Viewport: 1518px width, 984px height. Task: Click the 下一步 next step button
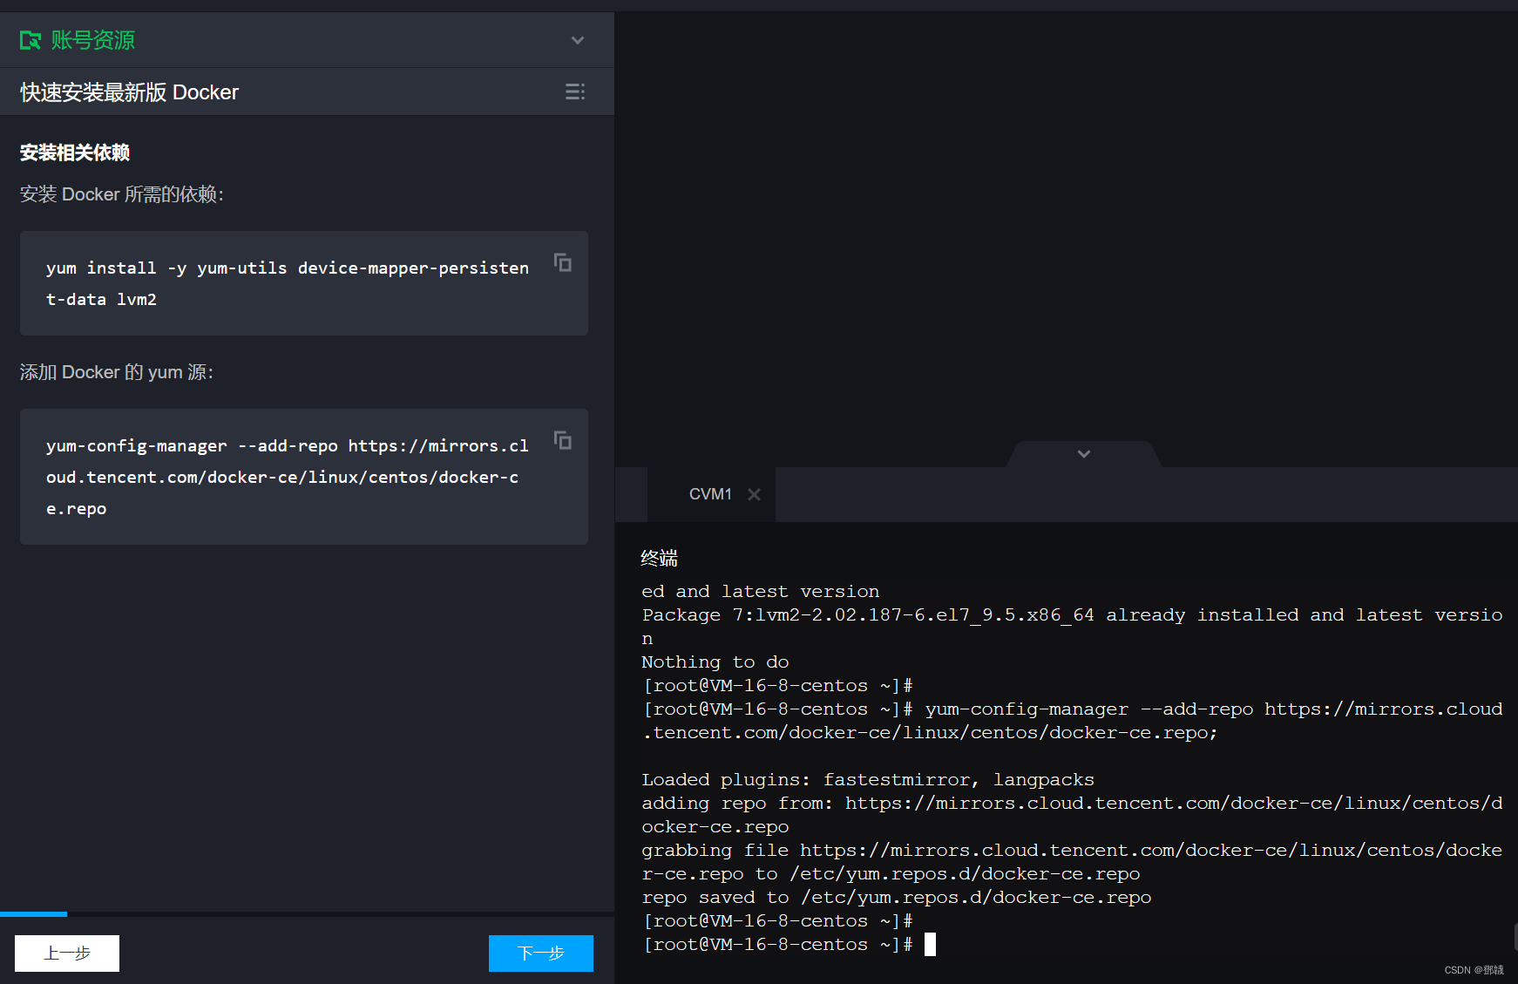(x=540, y=953)
